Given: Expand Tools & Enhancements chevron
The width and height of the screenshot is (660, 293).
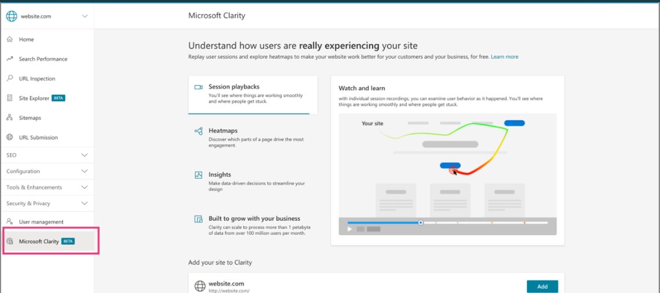Looking at the screenshot, I should [85, 187].
